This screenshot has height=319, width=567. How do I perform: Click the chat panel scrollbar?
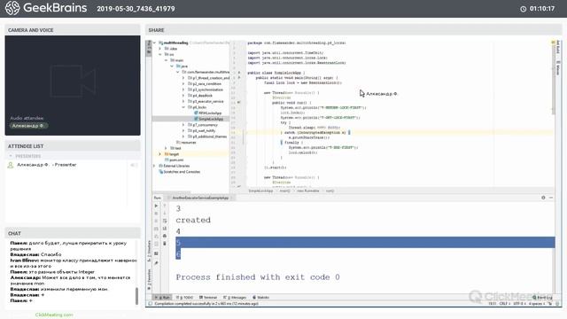click(136, 296)
